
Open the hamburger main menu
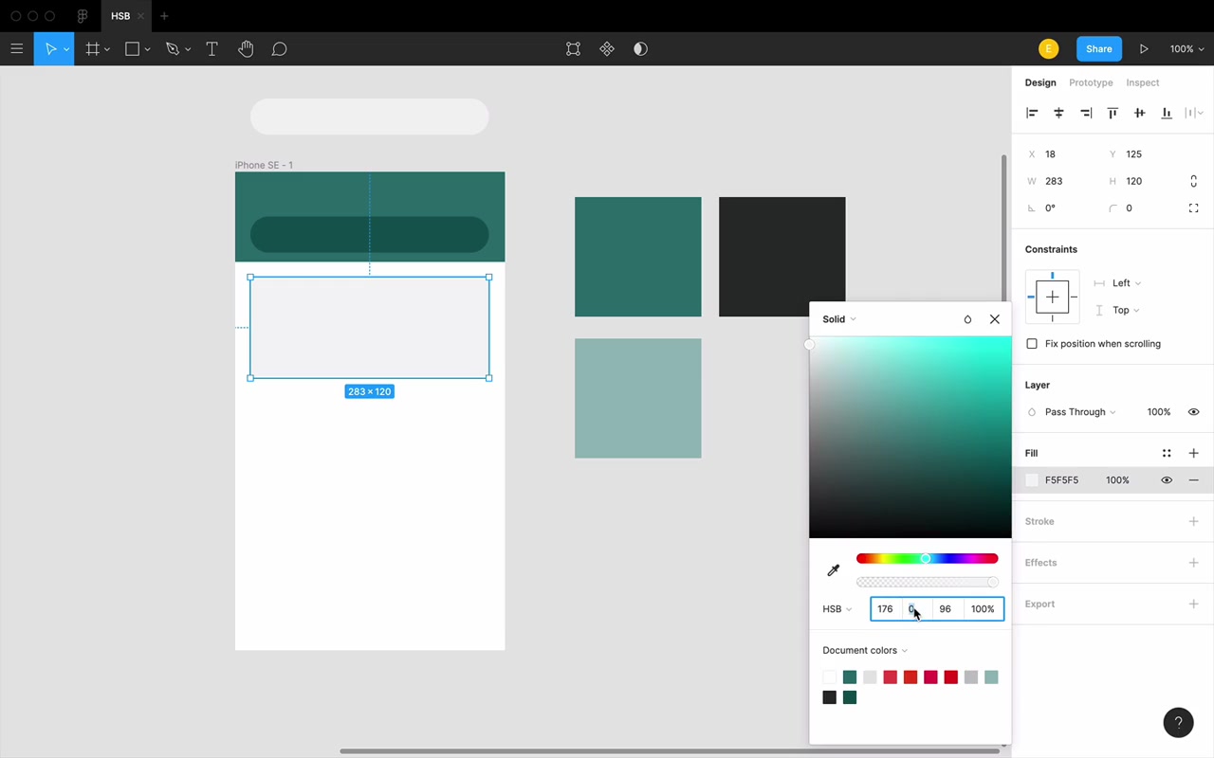pyautogui.click(x=16, y=49)
